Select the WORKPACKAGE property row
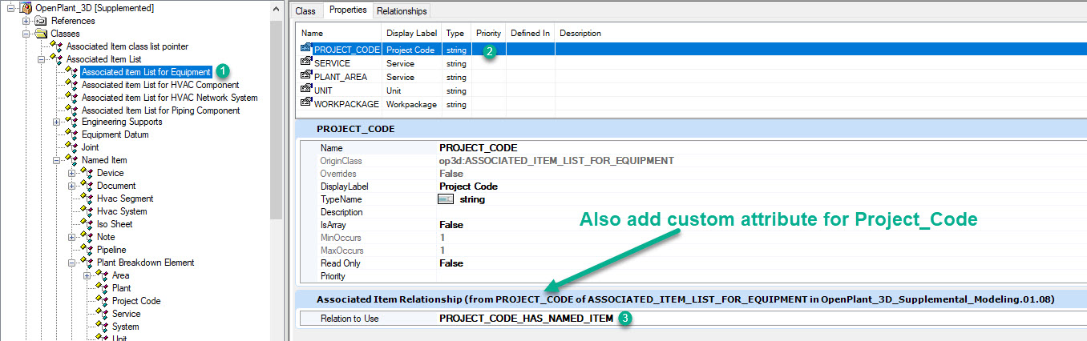The image size is (1087, 341). (x=693, y=104)
